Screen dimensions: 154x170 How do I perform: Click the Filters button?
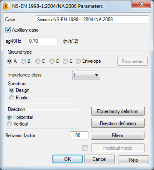[117, 136]
